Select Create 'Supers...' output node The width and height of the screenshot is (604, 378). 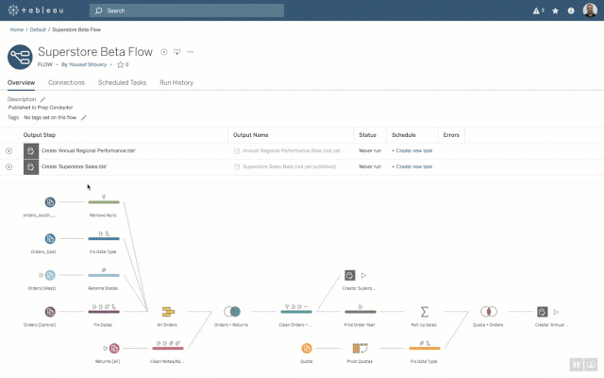pyautogui.click(x=350, y=275)
